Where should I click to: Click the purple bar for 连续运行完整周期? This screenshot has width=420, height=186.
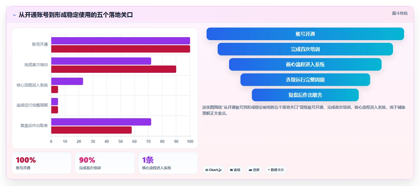point(54,102)
